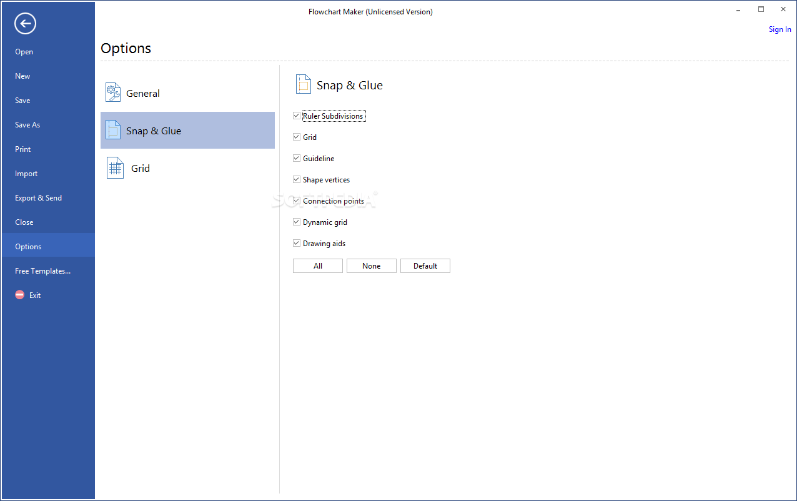Click the back arrow icon

(x=26, y=24)
